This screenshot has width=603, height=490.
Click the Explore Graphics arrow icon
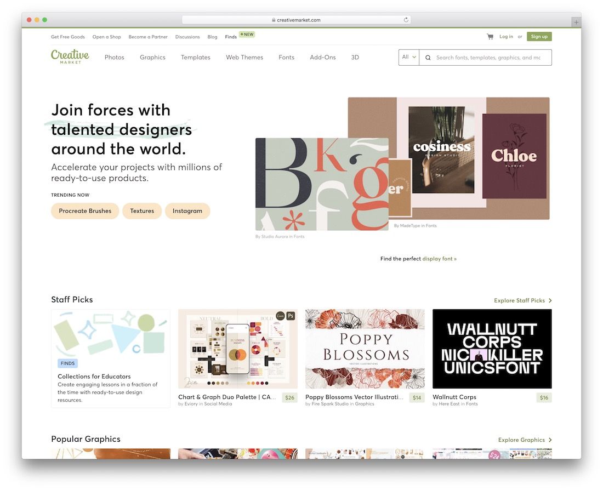click(550, 440)
